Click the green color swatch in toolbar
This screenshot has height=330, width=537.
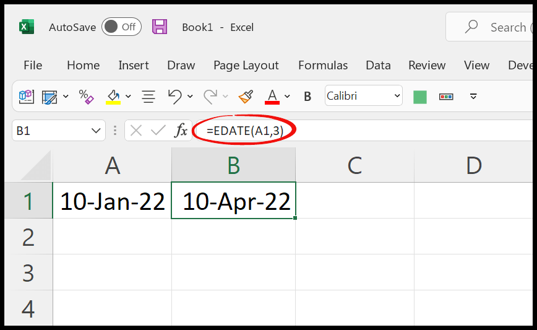coord(420,97)
